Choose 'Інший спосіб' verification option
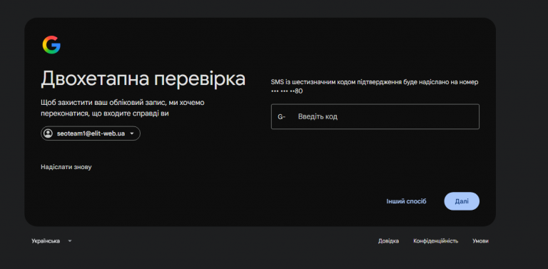 click(x=406, y=202)
